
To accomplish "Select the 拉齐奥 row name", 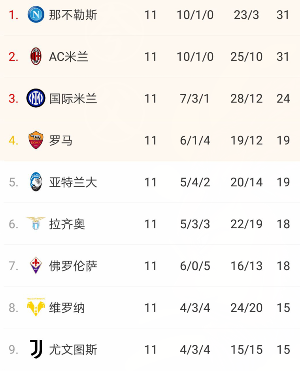I will point(67,224).
